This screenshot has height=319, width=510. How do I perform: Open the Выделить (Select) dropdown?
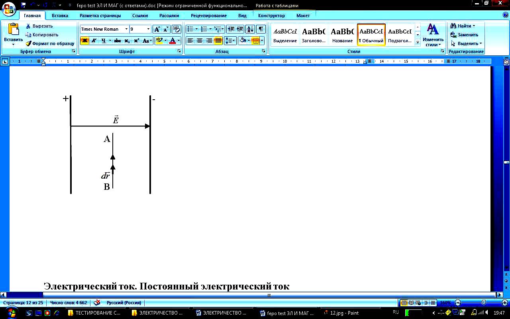[x=467, y=43]
